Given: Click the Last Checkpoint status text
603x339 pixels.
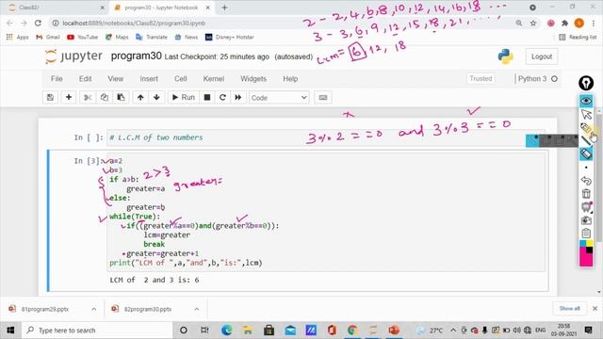Looking at the screenshot, I should (217, 56).
